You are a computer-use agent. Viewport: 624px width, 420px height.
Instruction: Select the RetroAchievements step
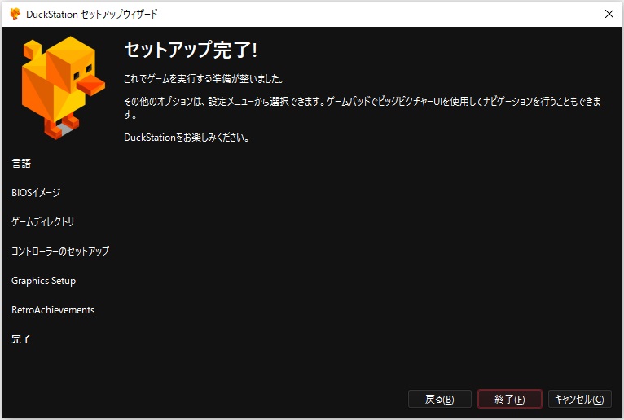pos(53,310)
